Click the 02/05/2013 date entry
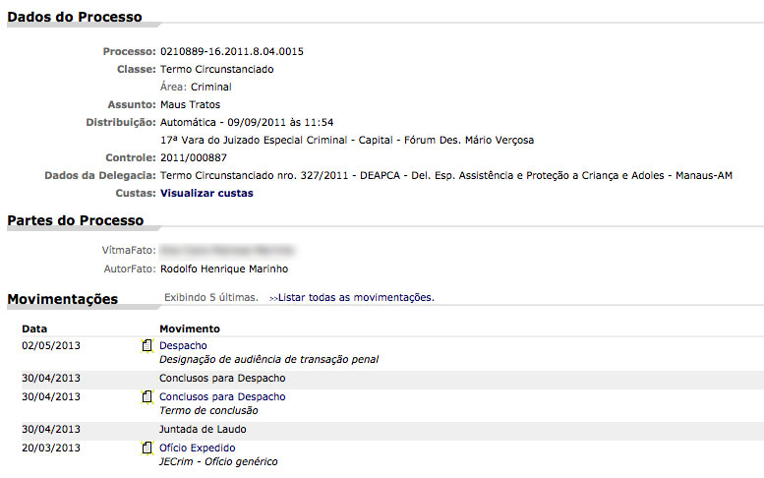This screenshot has width=764, height=478. [51, 346]
